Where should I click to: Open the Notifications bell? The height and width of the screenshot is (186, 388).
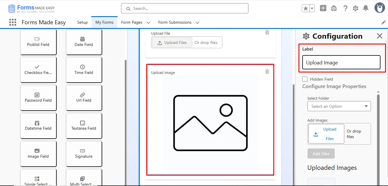click(366, 8)
